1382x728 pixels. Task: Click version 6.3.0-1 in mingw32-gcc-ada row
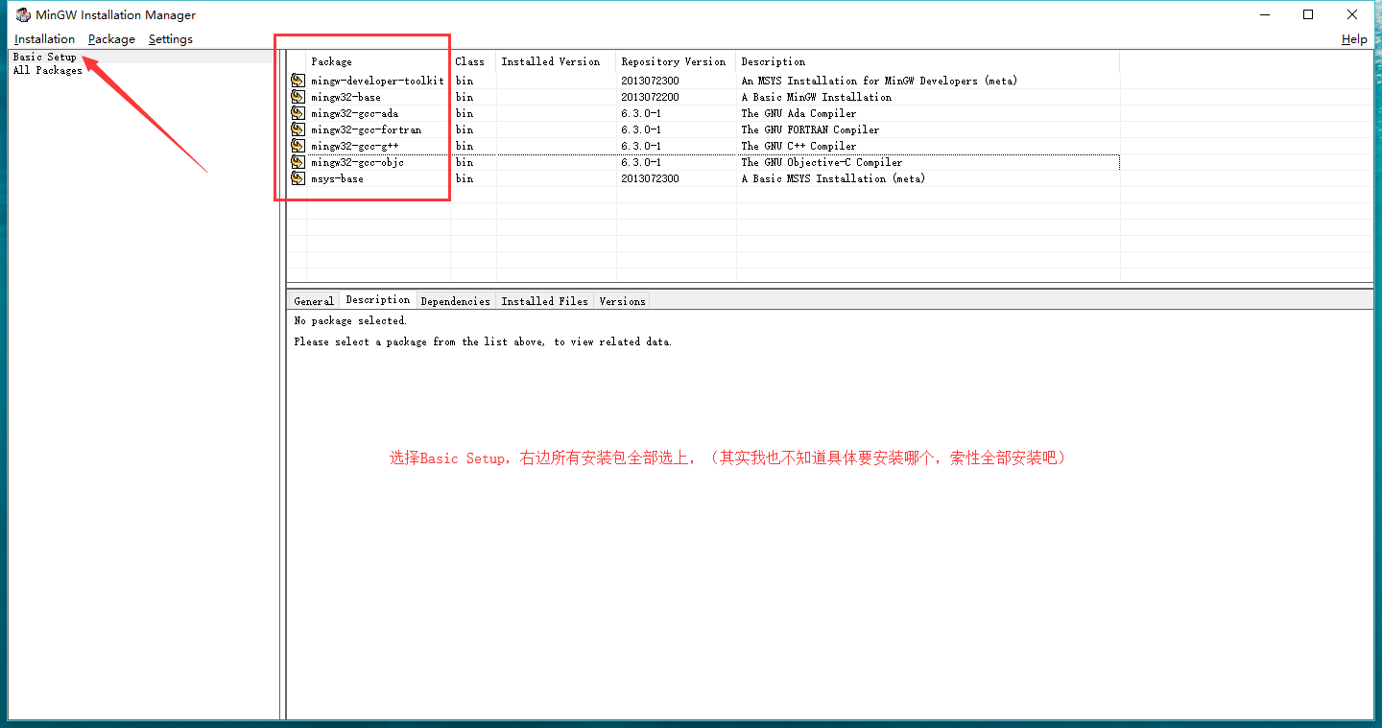pyautogui.click(x=641, y=113)
